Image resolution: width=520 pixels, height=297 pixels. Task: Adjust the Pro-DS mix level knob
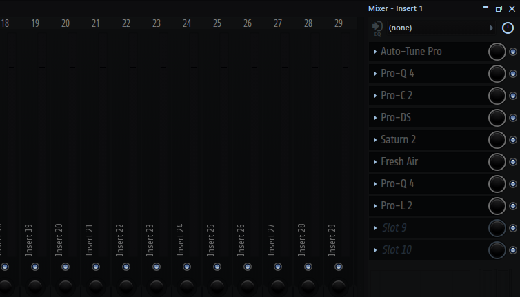tap(497, 118)
